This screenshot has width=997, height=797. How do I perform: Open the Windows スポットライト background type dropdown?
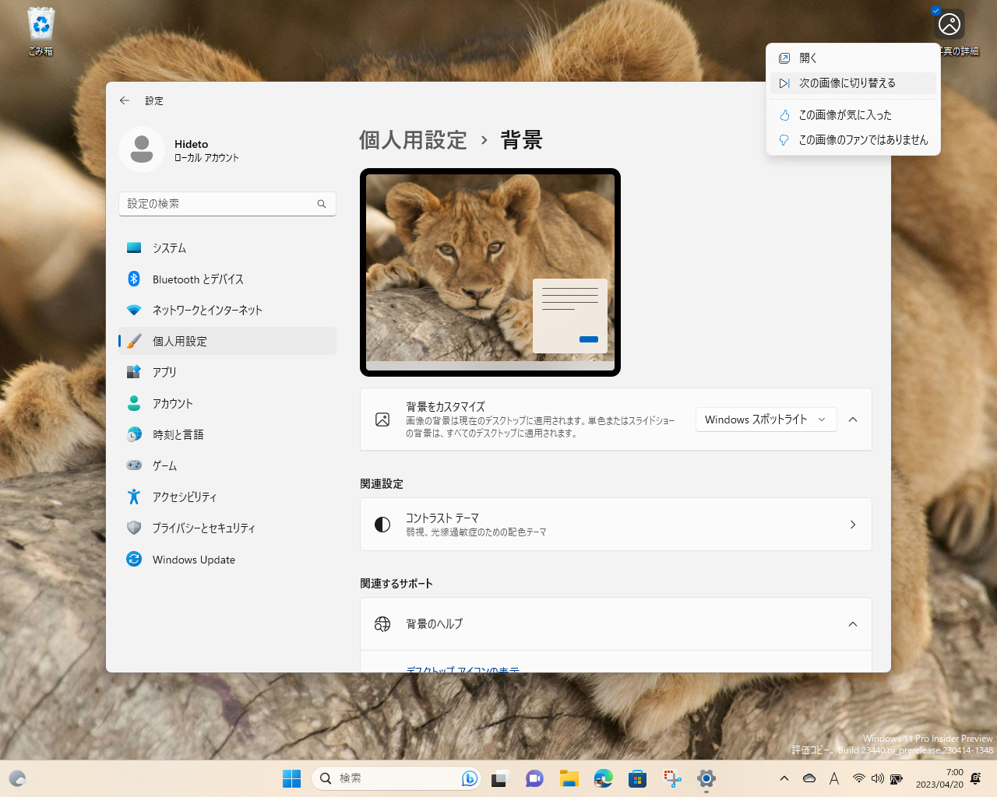pos(765,419)
